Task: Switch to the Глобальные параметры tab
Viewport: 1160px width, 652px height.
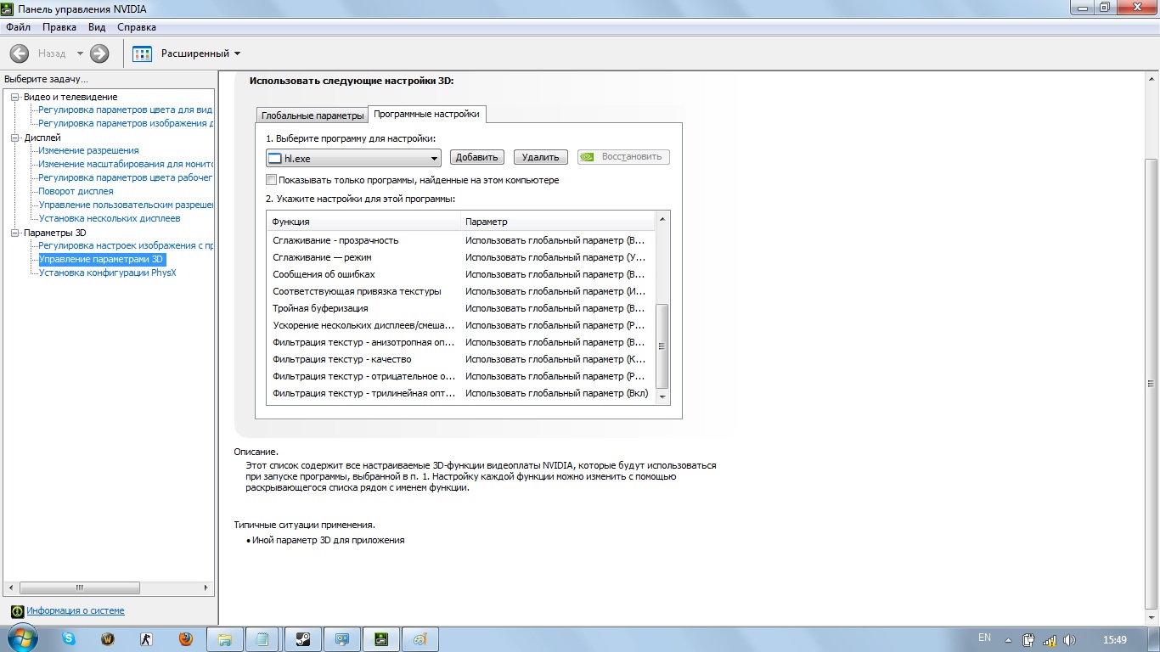Action: [x=313, y=115]
